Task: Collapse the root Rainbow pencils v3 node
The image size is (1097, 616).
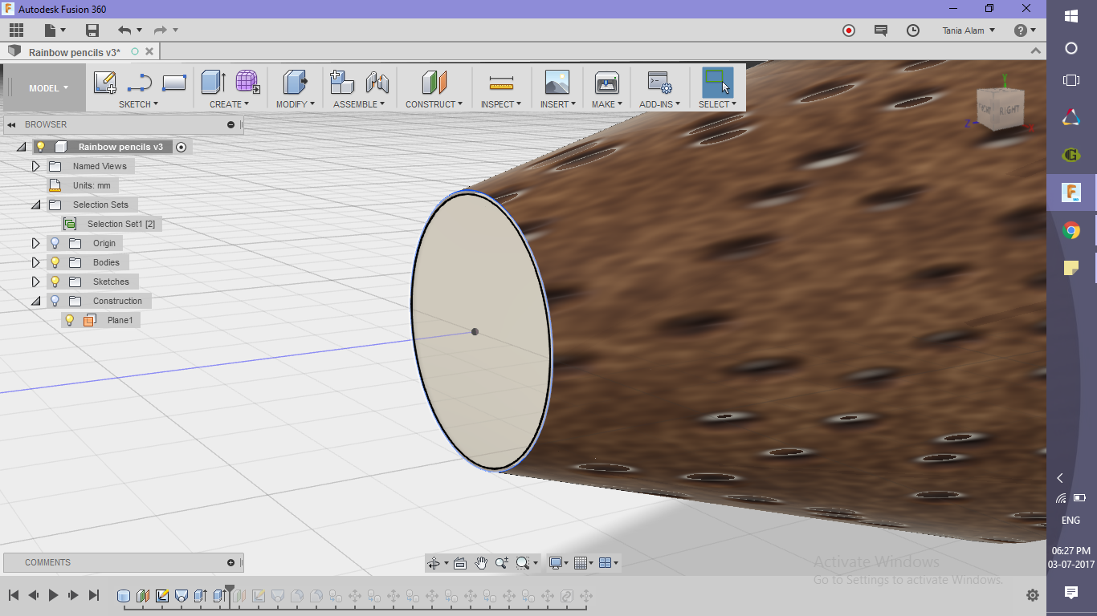Action: pyautogui.click(x=21, y=147)
